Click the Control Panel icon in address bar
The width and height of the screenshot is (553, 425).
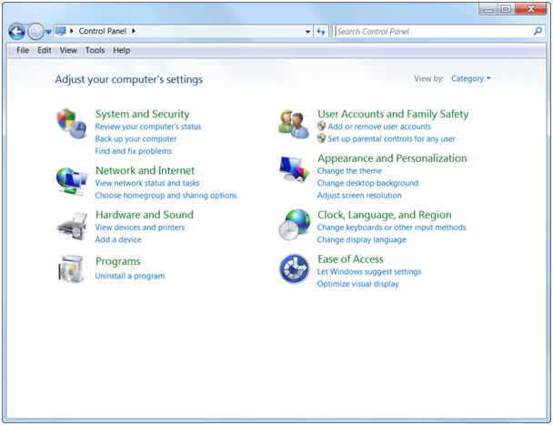pyautogui.click(x=61, y=31)
